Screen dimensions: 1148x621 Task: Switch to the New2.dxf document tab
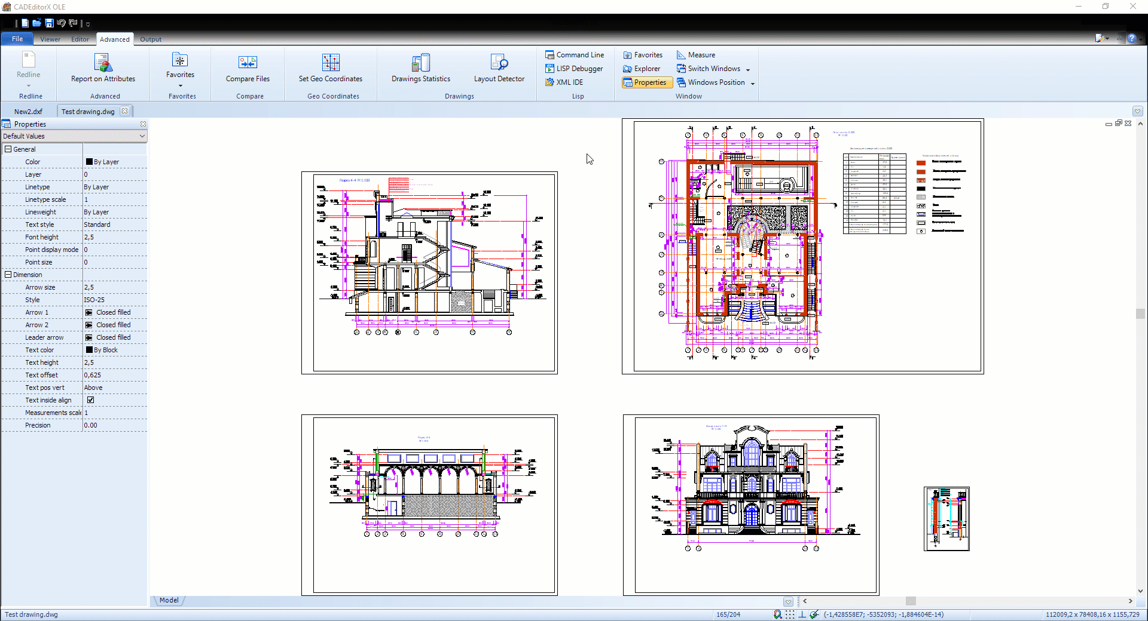(x=28, y=112)
